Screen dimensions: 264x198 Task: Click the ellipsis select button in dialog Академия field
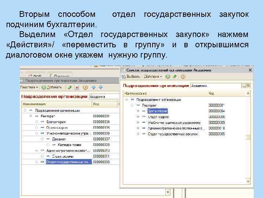(x=244, y=86)
